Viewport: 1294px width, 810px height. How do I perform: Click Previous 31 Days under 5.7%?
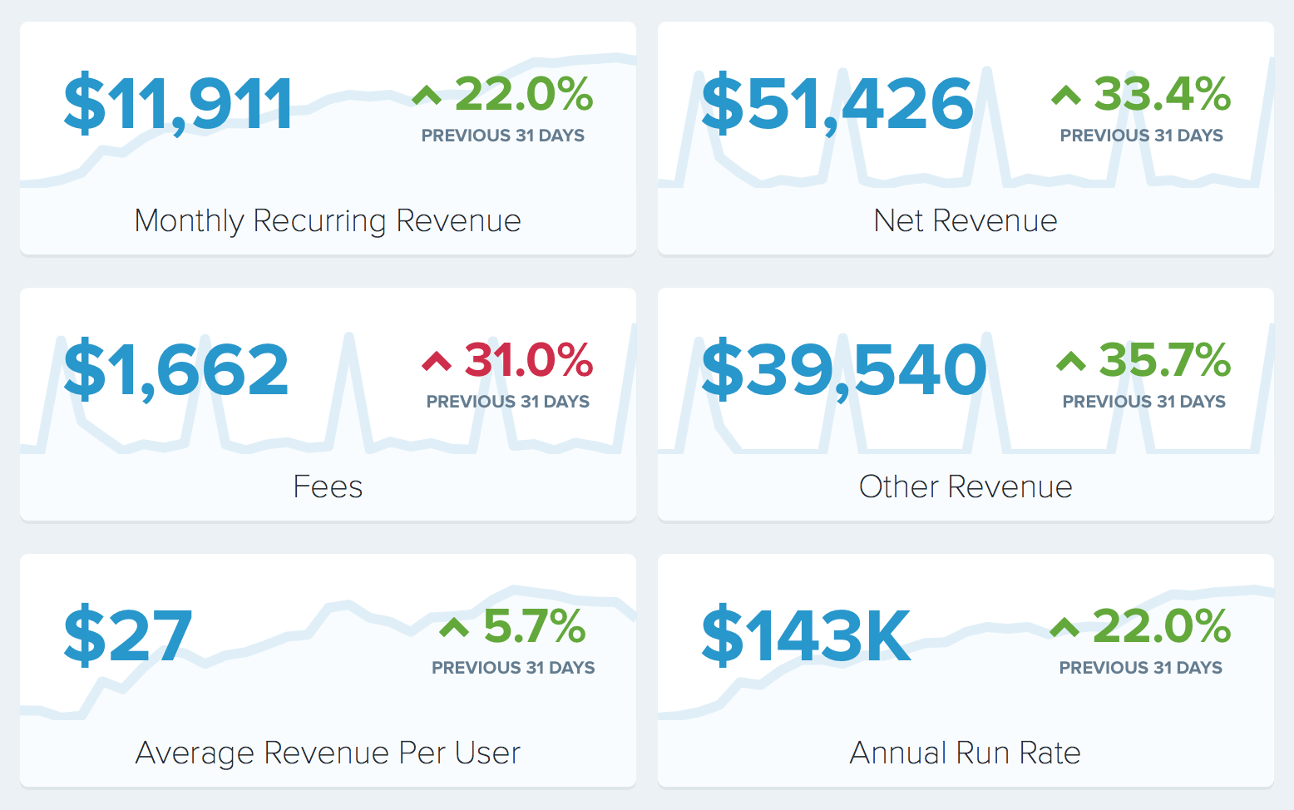pos(513,668)
